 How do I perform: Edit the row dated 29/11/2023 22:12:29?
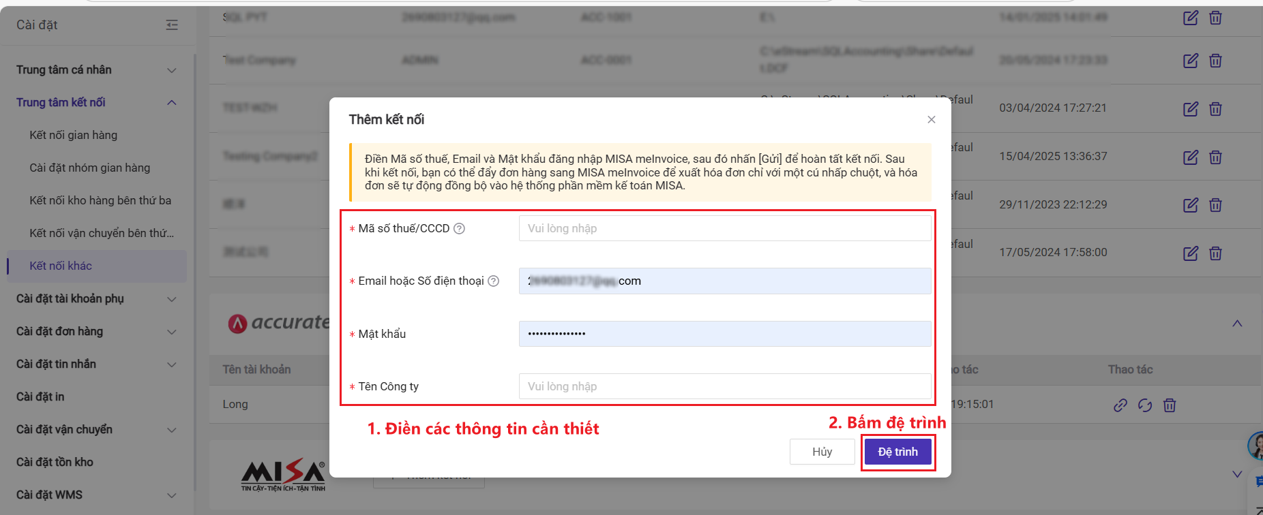click(1191, 205)
